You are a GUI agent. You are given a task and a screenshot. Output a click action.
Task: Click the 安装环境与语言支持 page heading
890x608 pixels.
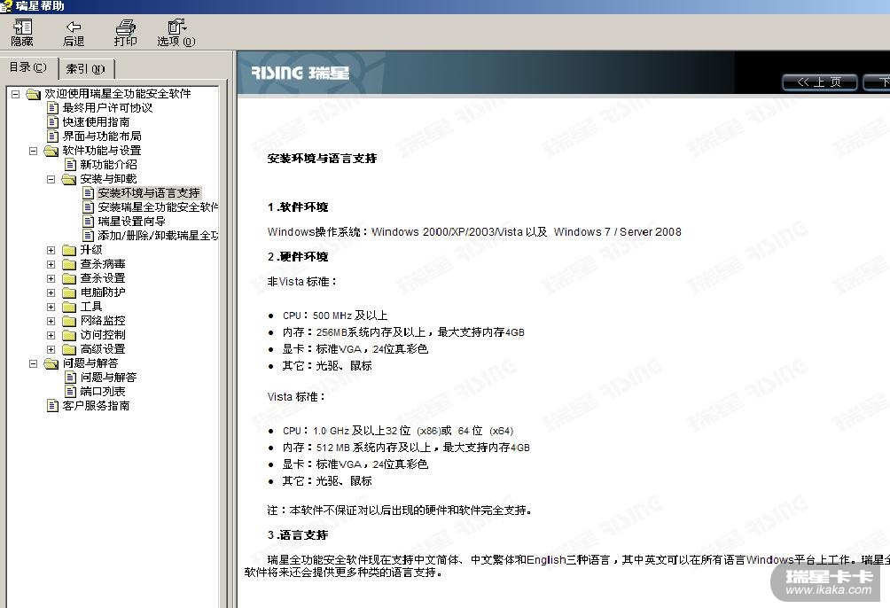coord(322,159)
